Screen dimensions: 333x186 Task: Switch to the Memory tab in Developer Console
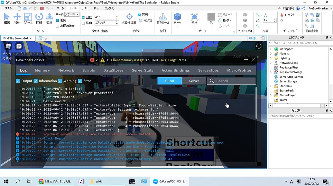tap(42, 70)
